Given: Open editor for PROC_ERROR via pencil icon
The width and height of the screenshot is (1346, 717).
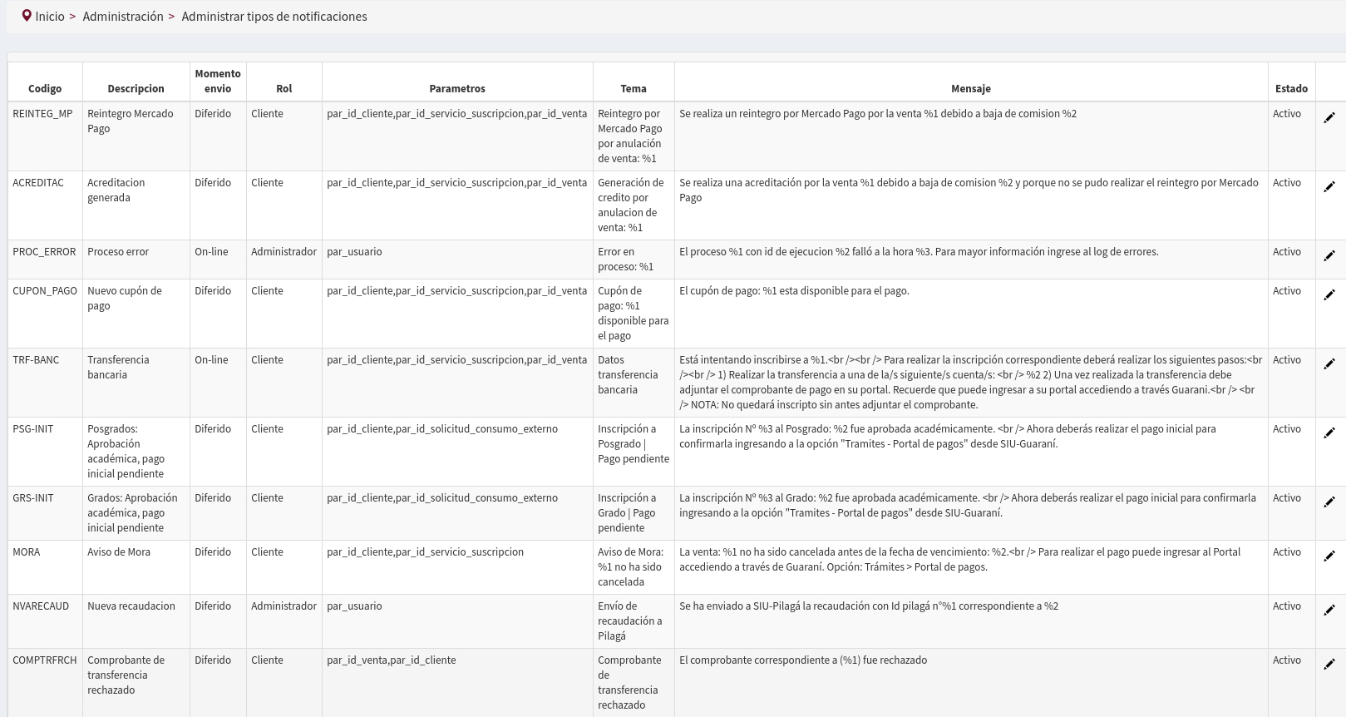Looking at the screenshot, I should [1329, 256].
